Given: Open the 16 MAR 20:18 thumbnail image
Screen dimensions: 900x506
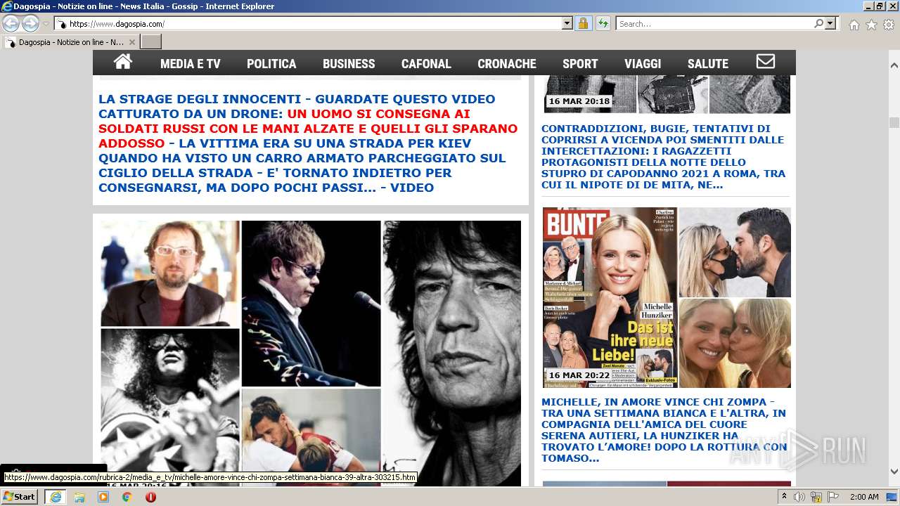Looking at the screenshot, I should (667, 94).
